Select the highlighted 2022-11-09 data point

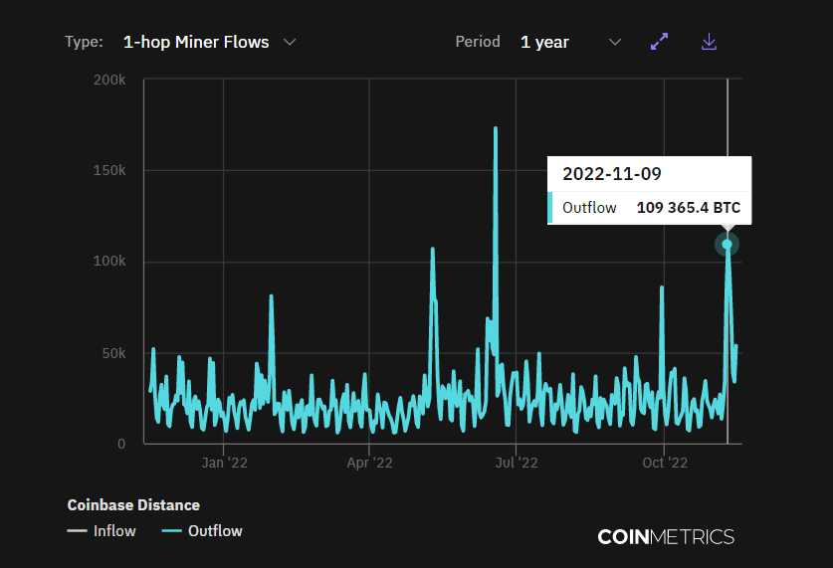tap(728, 244)
